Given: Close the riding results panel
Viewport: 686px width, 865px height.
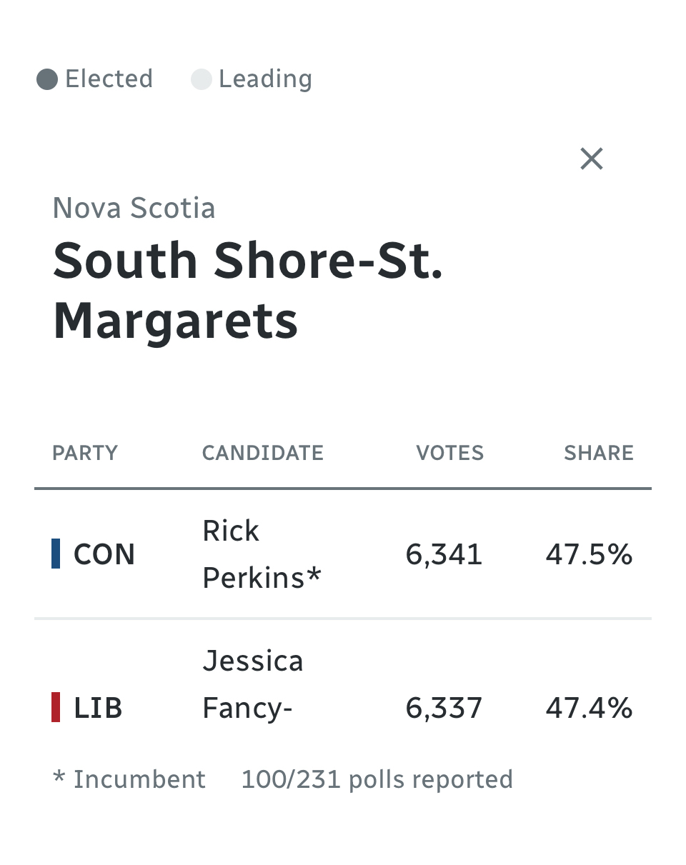Looking at the screenshot, I should [592, 159].
